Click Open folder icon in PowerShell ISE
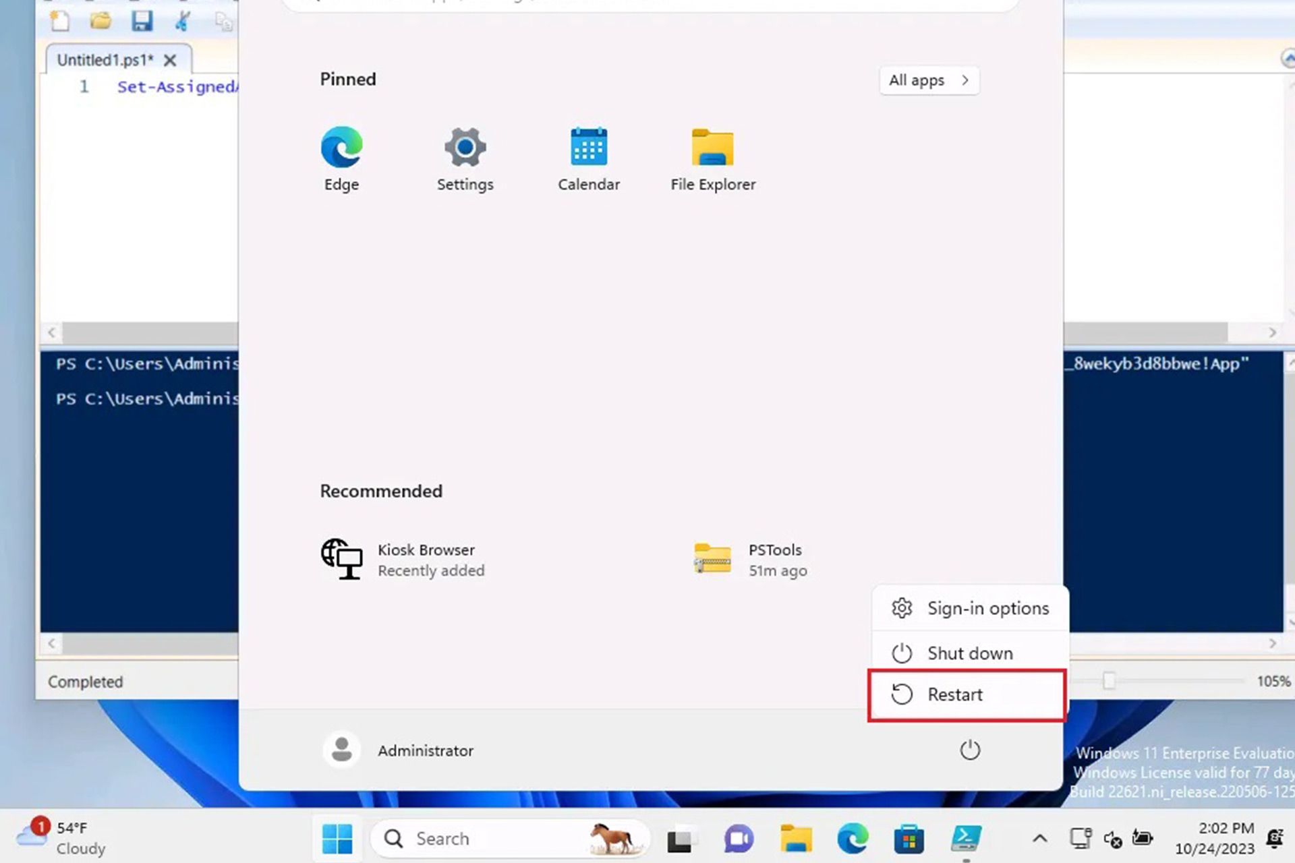 pyautogui.click(x=100, y=20)
